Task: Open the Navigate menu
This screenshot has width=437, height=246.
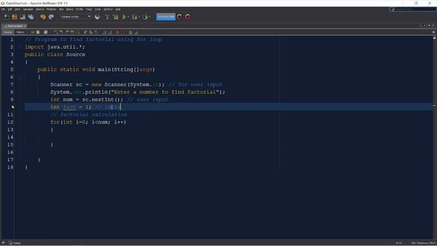Action: tap(28, 9)
